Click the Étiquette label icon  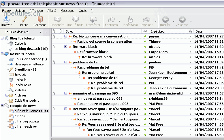click(x=112, y=20)
